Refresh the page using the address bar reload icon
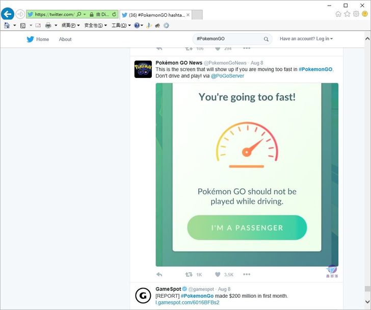This screenshot has width=371, height=310. pos(114,15)
